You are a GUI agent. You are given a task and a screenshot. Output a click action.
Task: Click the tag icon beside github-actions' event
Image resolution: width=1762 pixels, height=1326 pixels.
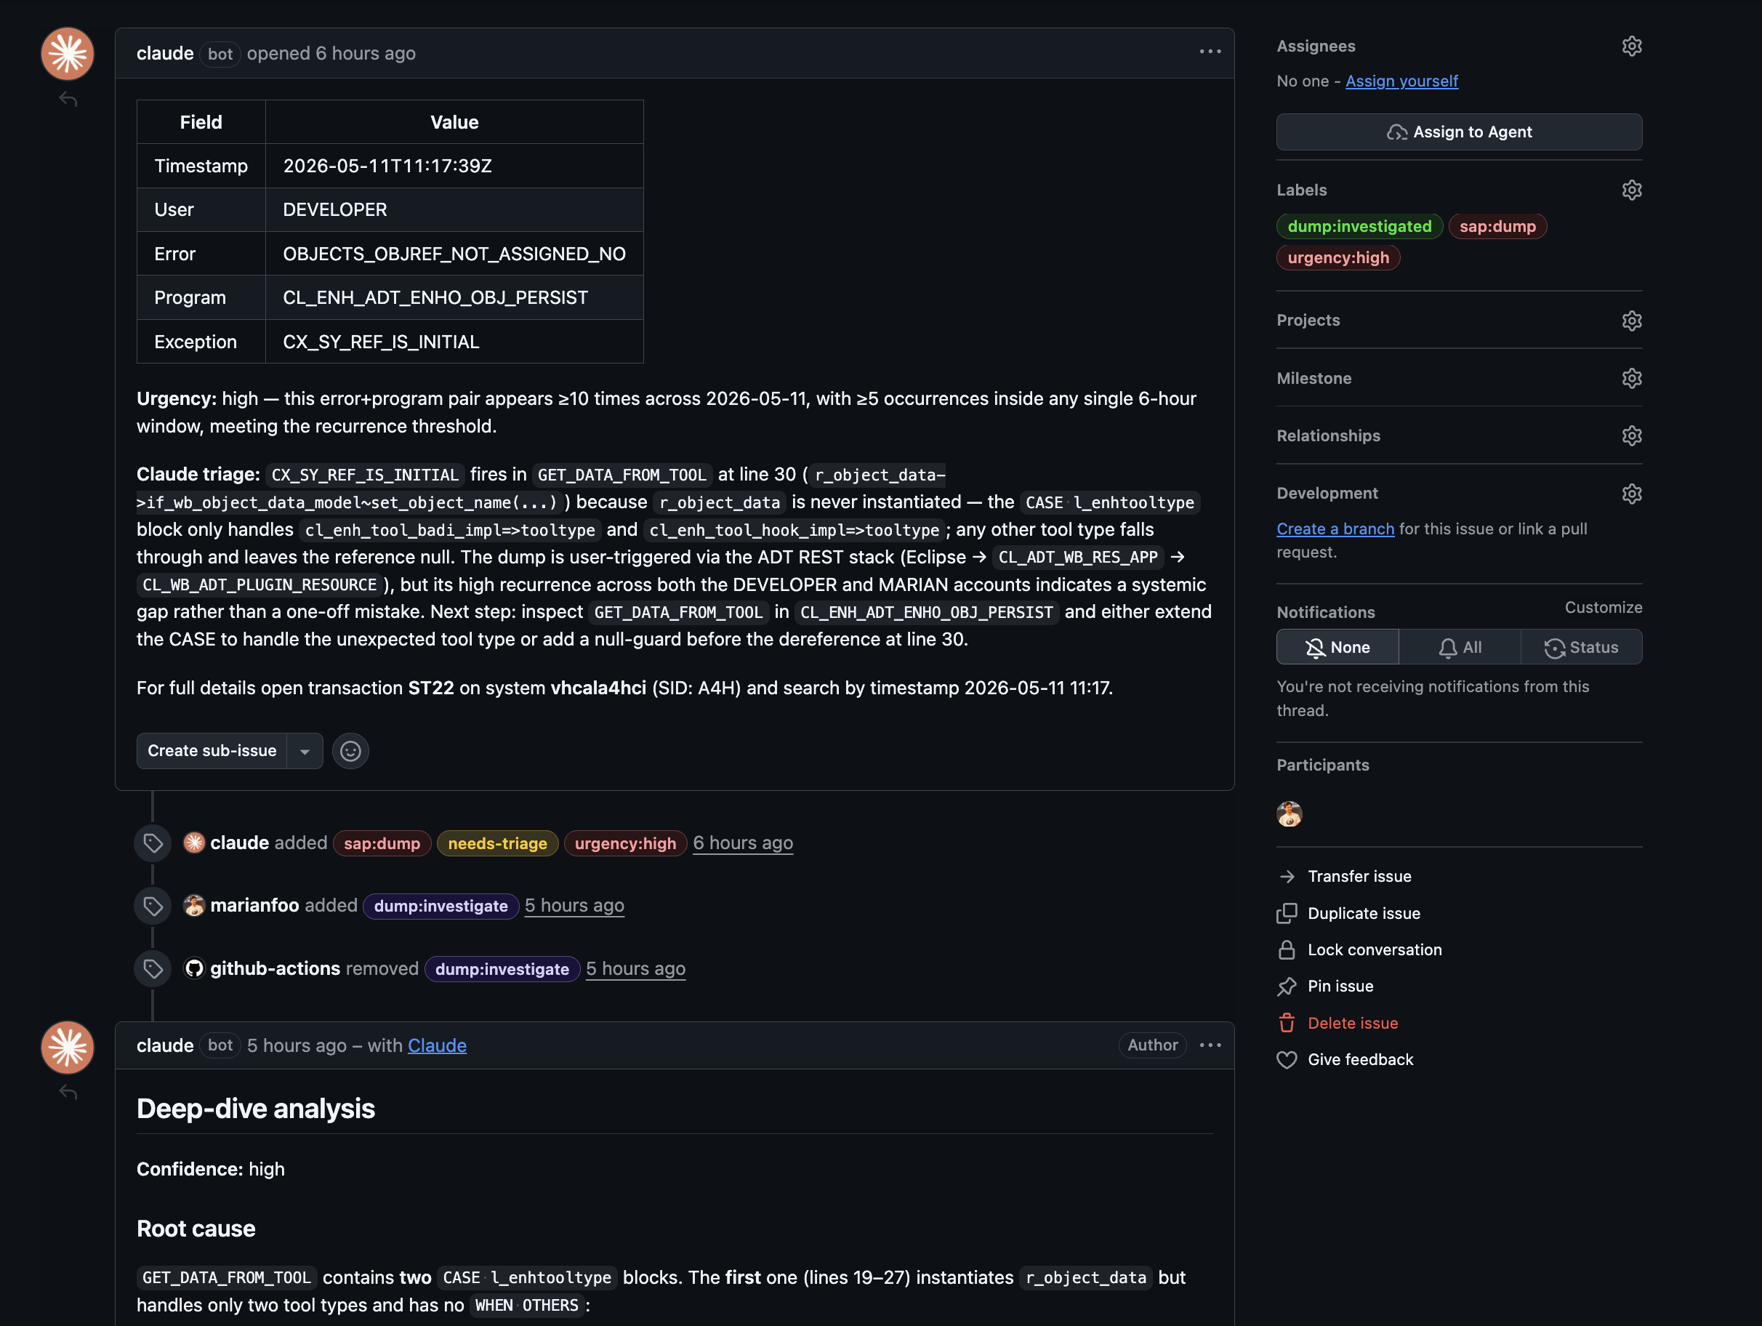(x=153, y=969)
